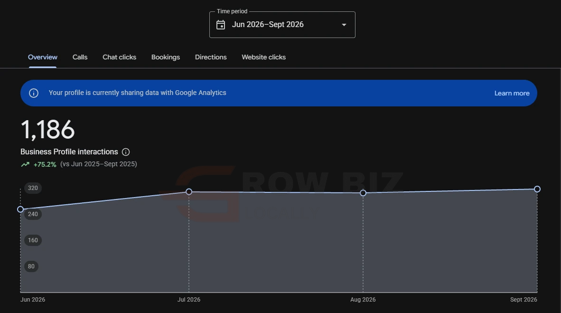The image size is (561, 313).
Task: Switch to the Calls tab
Action: 80,57
